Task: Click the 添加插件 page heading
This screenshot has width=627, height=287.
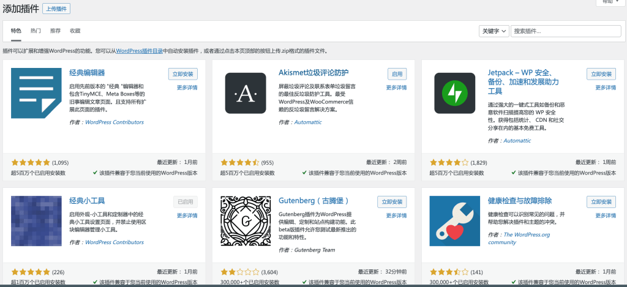Action: click(x=21, y=9)
